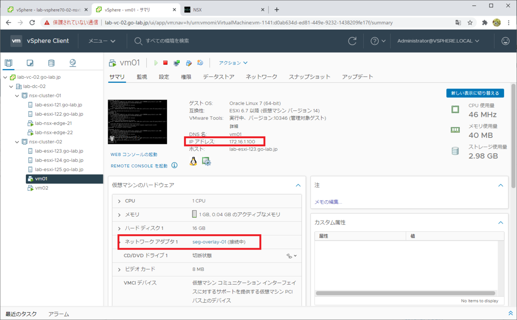This screenshot has width=517, height=320.
Task: Collapse the 仮想マシンのハードウェア panel
Action: pos(298,185)
